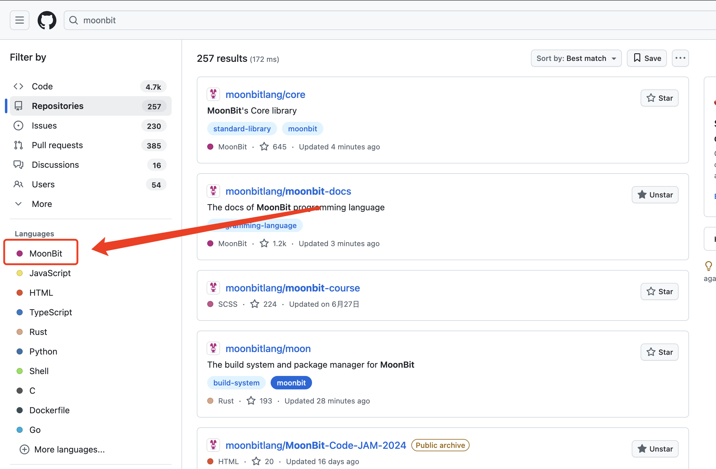The width and height of the screenshot is (716, 469).
Task: Switch to the Issues filter
Action: click(x=44, y=126)
